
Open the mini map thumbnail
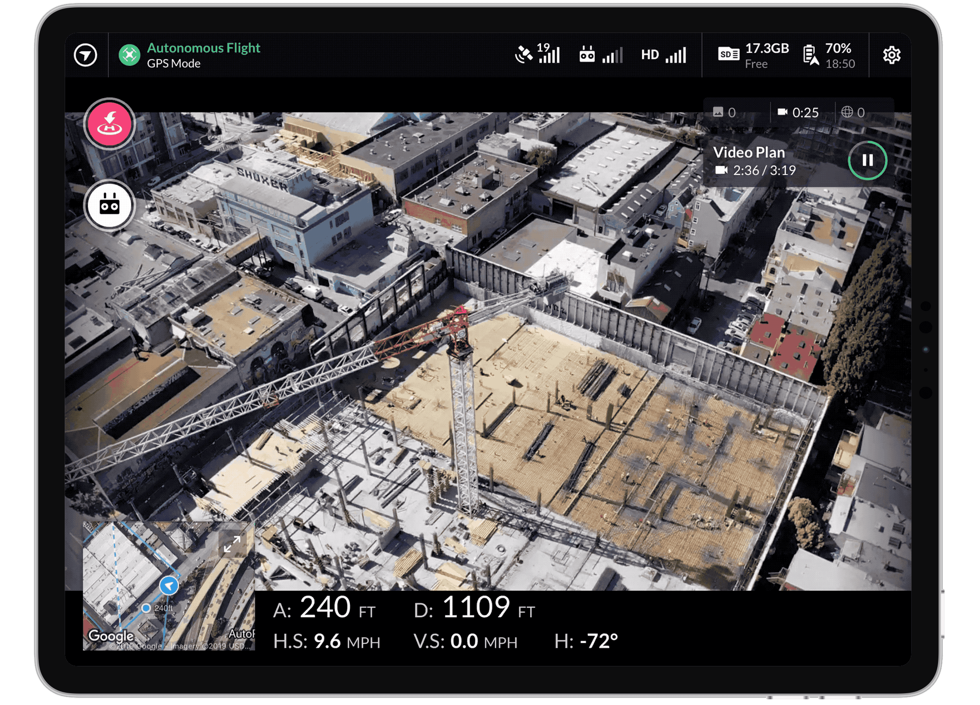tap(168, 586)
